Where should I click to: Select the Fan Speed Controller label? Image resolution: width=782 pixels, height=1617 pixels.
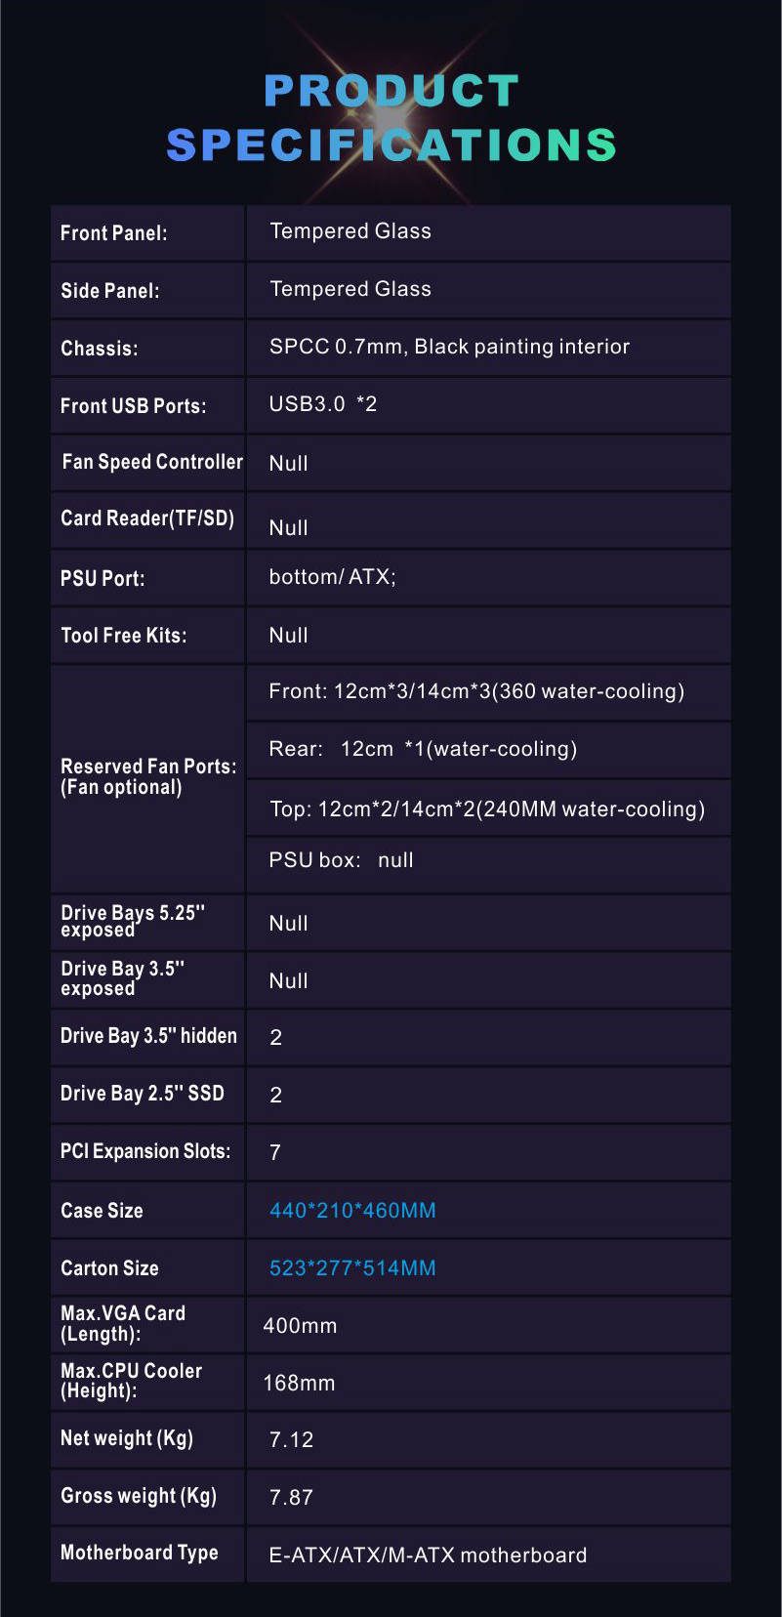point(152,462)
